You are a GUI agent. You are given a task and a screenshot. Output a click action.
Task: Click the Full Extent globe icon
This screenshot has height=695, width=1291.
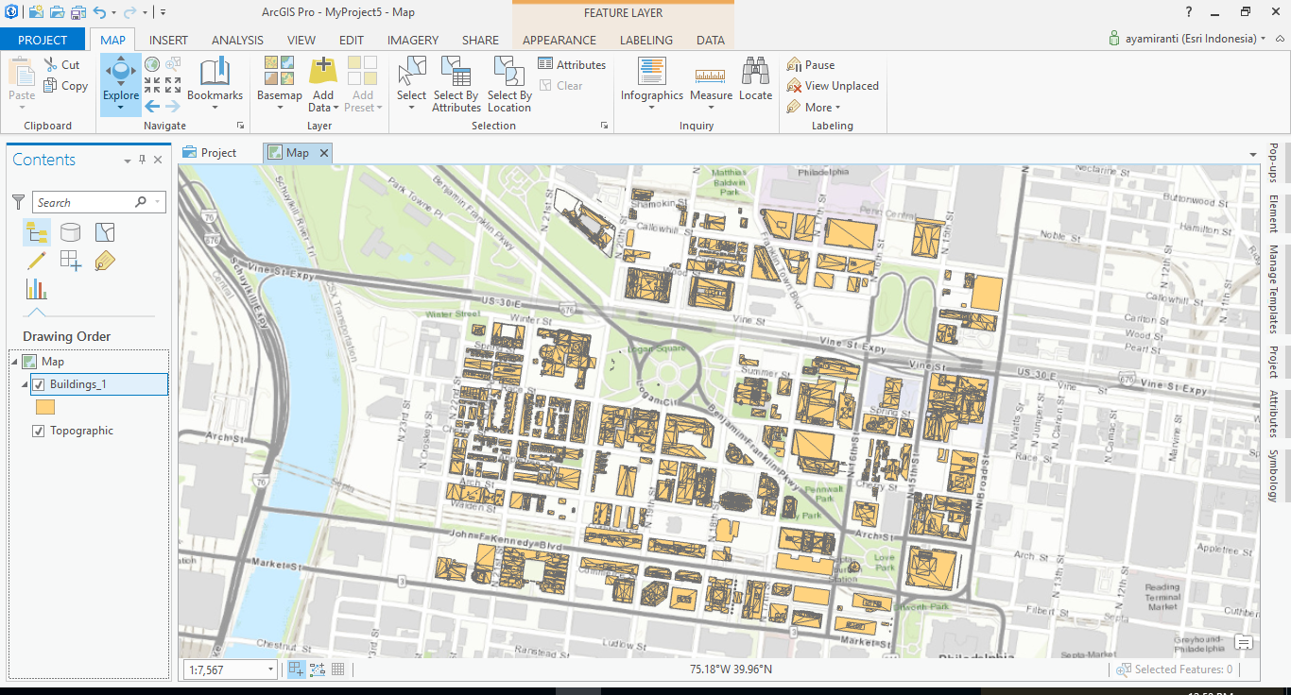pyautogui.click(x=151, y=64)
